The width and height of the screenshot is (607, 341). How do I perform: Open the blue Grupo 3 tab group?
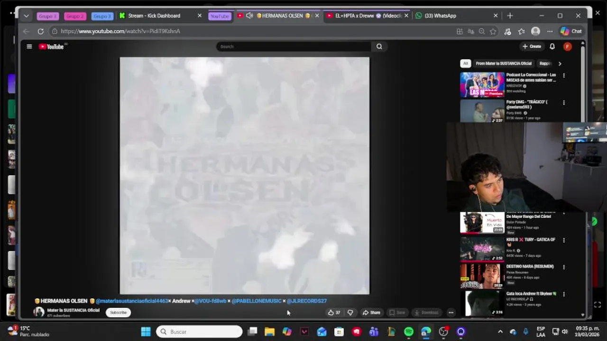[102, 16]
